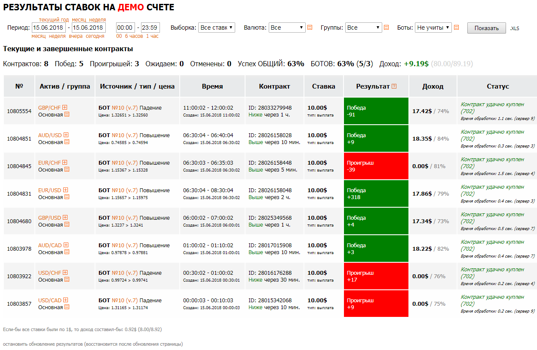Open the Выборка dropdown

(x=217, y=28)
